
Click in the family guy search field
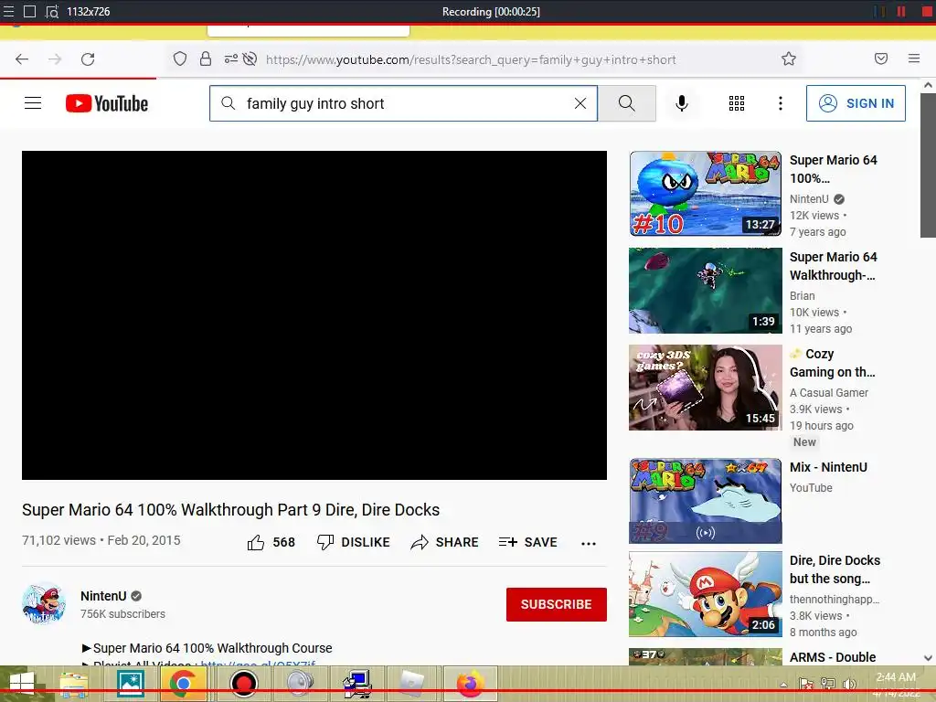(x=404, y=103)
